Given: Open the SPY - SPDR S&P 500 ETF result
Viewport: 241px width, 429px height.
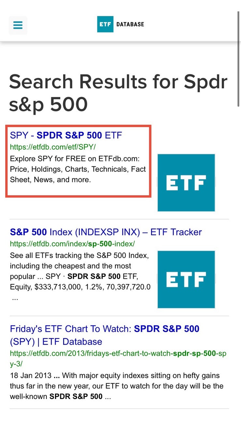Looking at the screenshot, I should tap(66, 135).
